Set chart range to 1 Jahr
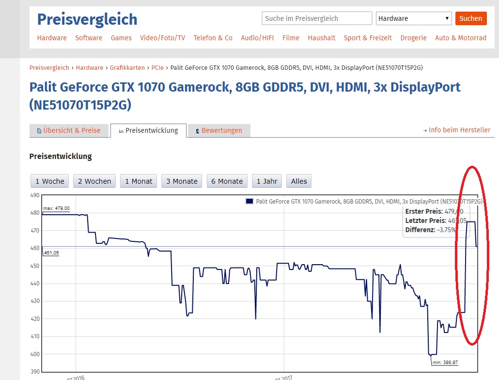499x380 pixels. [267, 181]
